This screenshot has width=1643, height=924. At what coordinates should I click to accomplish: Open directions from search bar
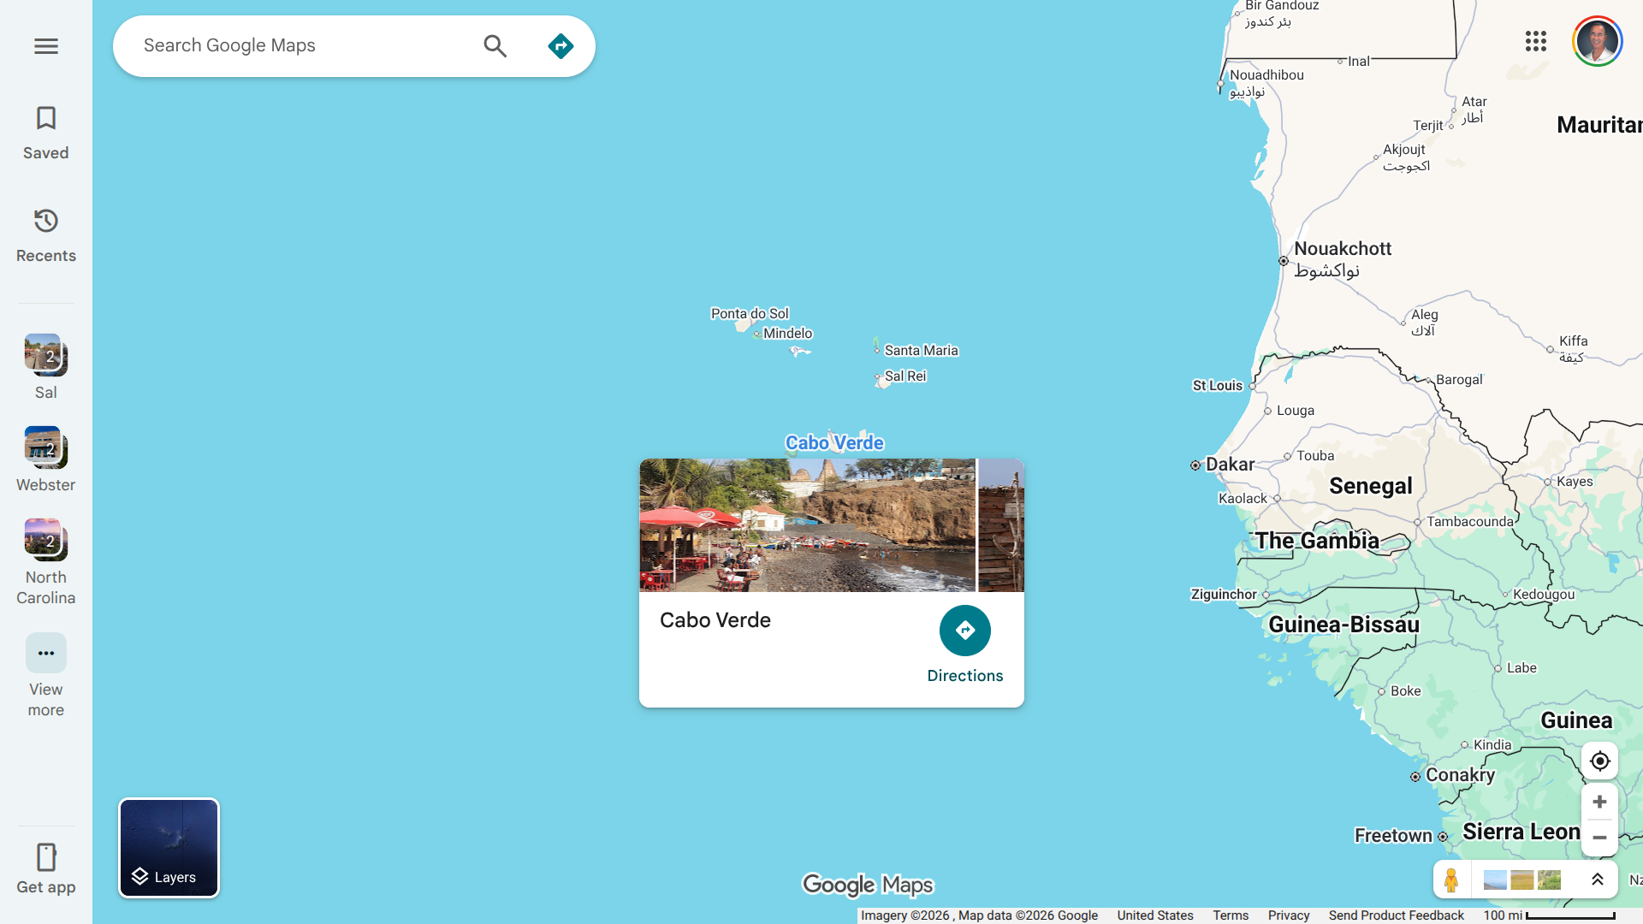tap(561, 46)
